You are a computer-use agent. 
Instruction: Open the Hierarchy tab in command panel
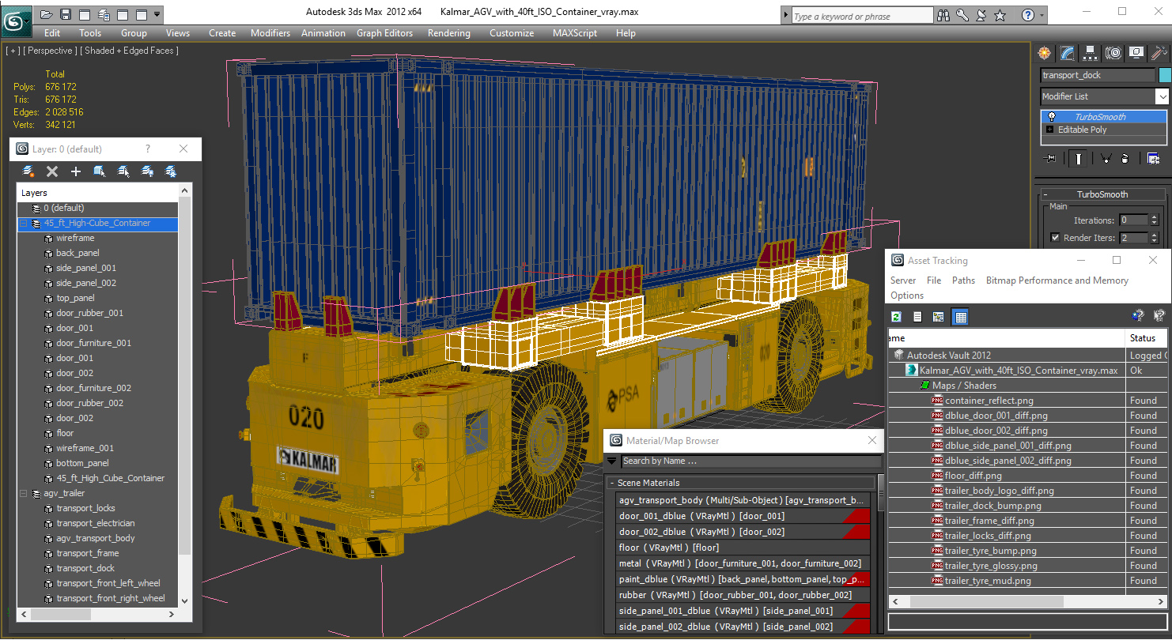[1091, 53]
